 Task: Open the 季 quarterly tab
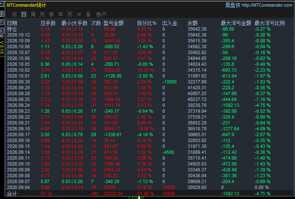pos(51,14)
